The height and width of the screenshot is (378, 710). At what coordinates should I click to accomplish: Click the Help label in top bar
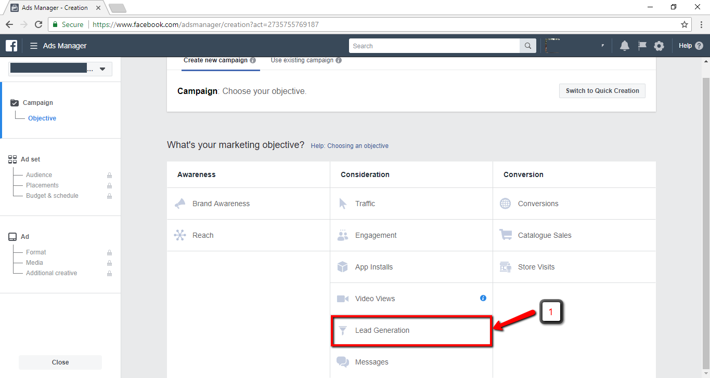[685, 46]
